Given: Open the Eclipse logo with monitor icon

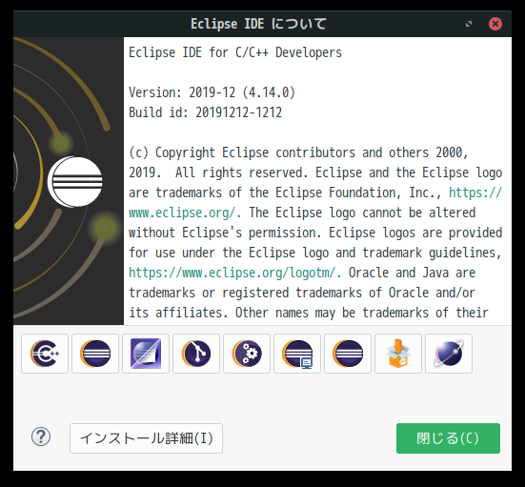Looking at the screenshot, I should 297,354.
